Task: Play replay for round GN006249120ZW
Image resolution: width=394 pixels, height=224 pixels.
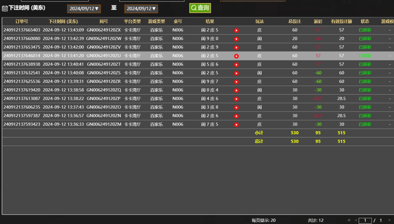Action: pyautogui.click(x=236, y=39)
